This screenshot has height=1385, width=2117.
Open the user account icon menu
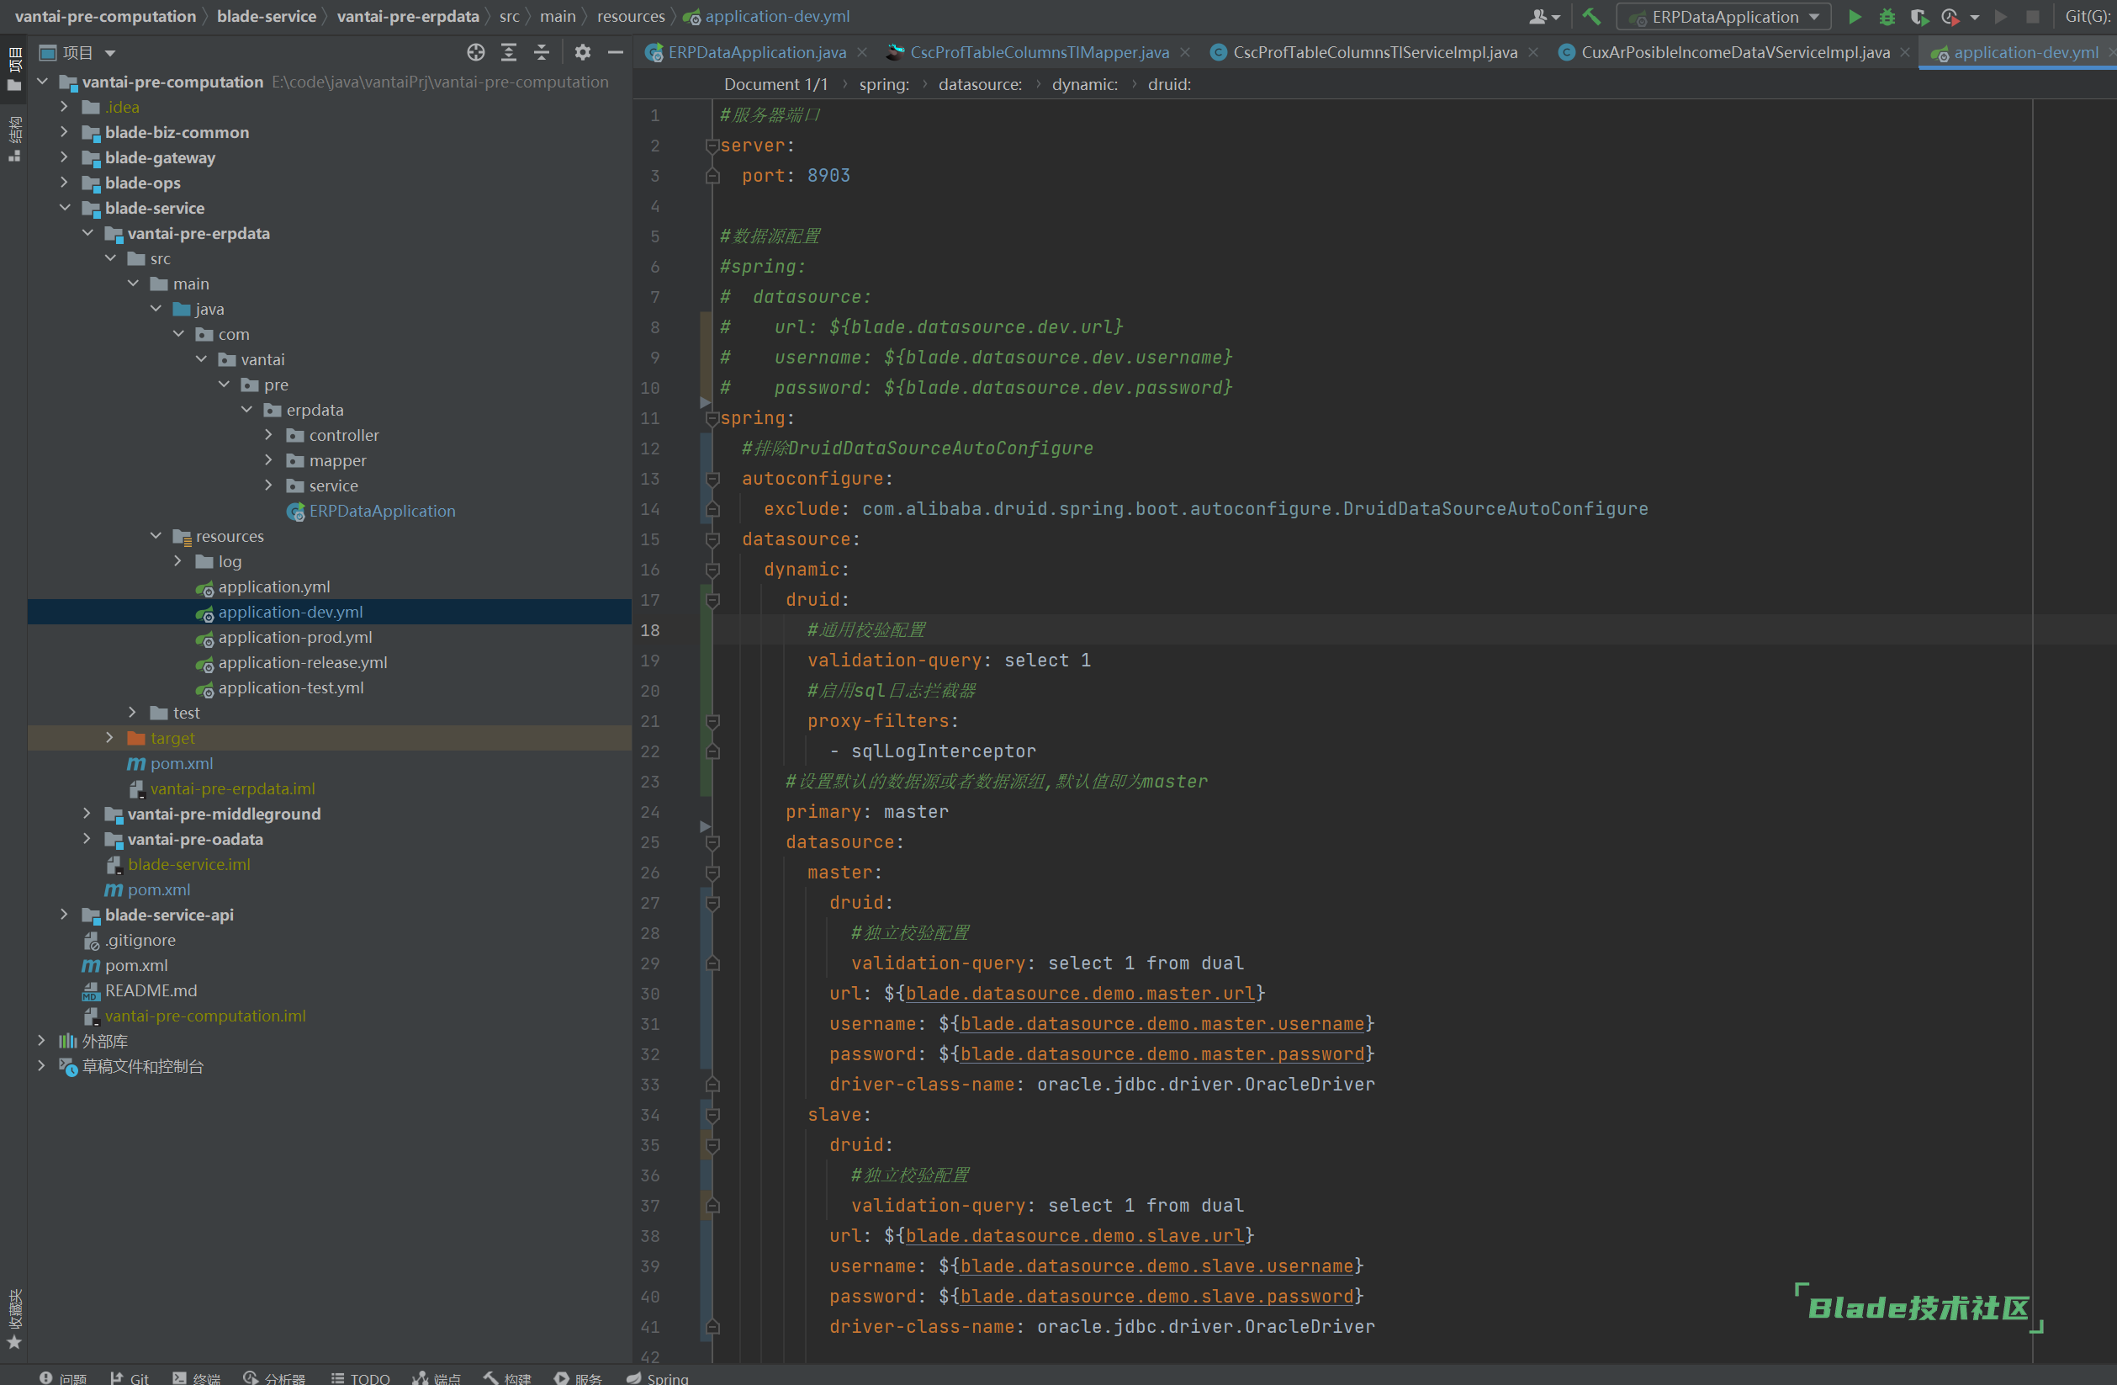pos(1544,17)
